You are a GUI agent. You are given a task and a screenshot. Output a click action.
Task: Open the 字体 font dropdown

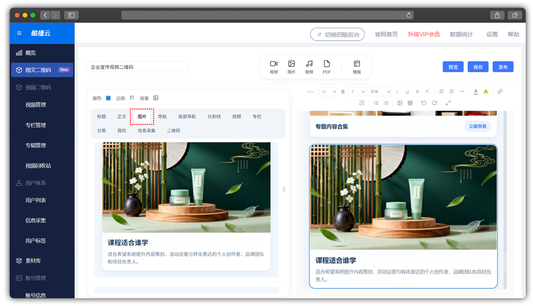coord(379,92)
